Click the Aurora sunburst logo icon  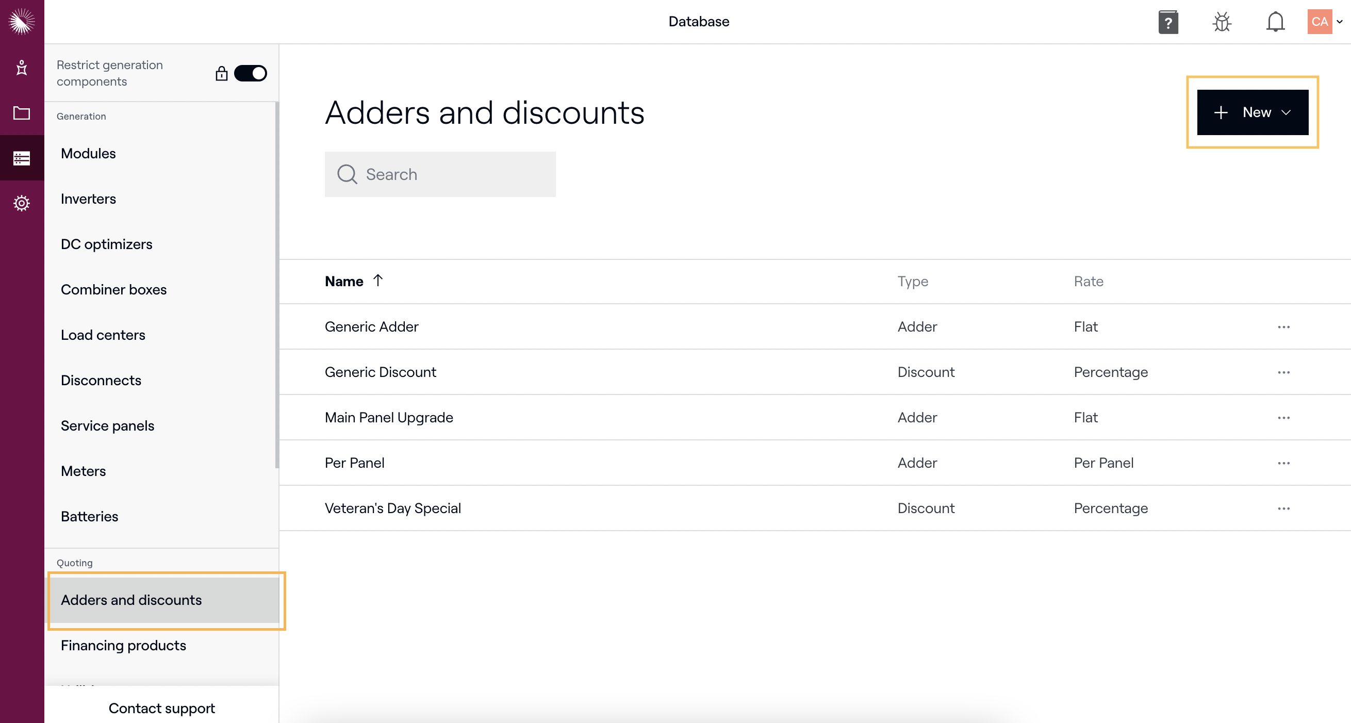click(22, 22)
